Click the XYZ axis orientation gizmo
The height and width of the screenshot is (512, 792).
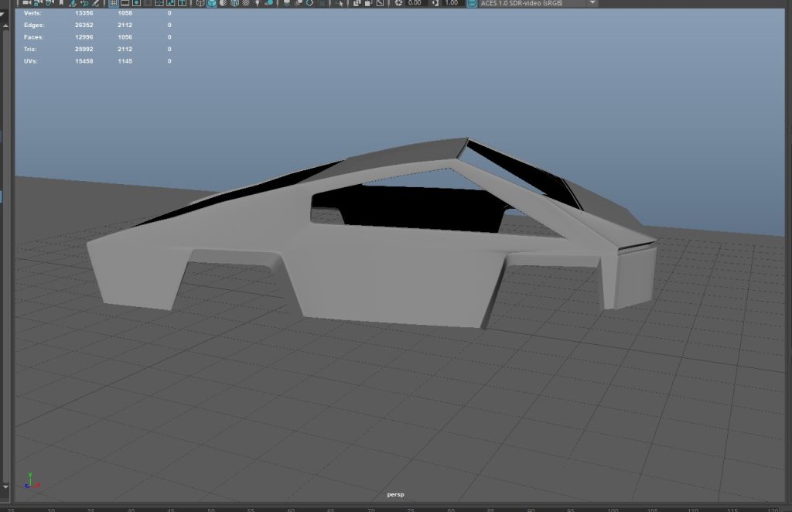click(x=32, y=481)
